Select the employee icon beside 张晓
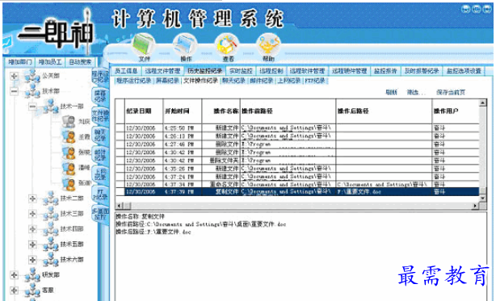This screenshot has height=301, width=496. pyautogui.click(x=69, y=153)
